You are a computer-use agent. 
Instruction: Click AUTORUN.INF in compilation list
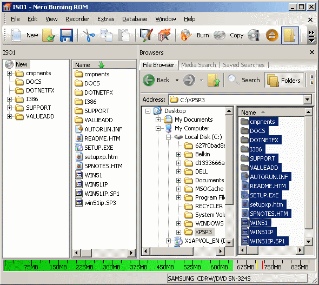(104, 129)
